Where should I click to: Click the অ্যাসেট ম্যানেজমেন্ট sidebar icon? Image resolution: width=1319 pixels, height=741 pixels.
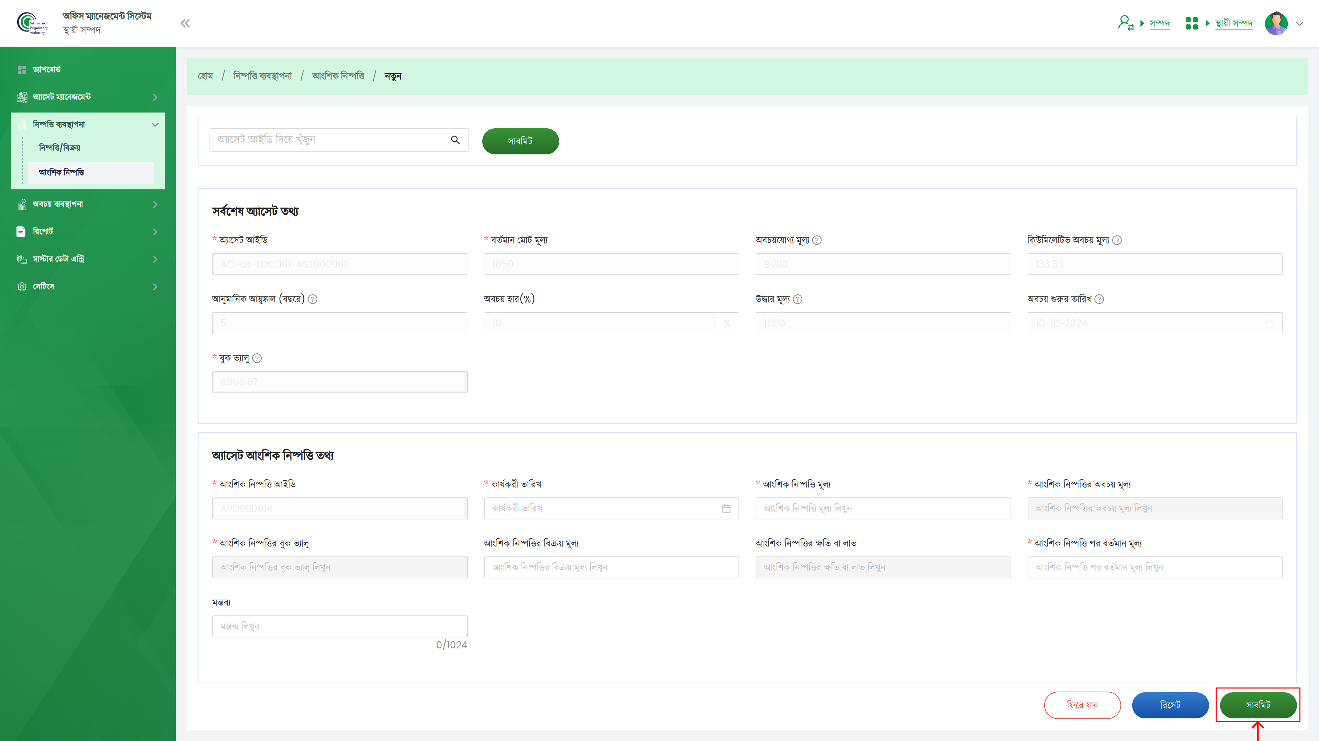point(22,97)
